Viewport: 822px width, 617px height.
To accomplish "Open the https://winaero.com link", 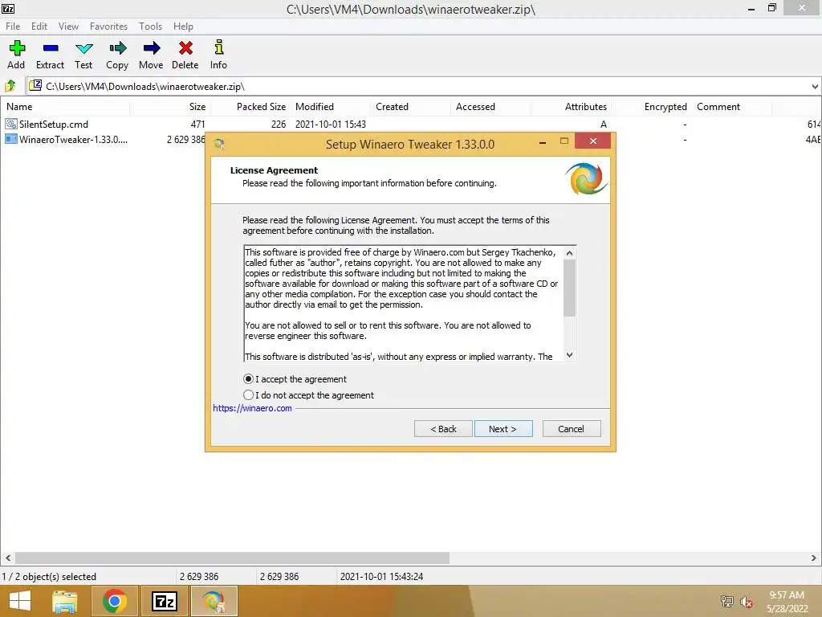I will (x=252, y=408).
